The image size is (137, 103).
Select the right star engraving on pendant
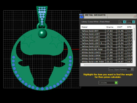[56, 41]
